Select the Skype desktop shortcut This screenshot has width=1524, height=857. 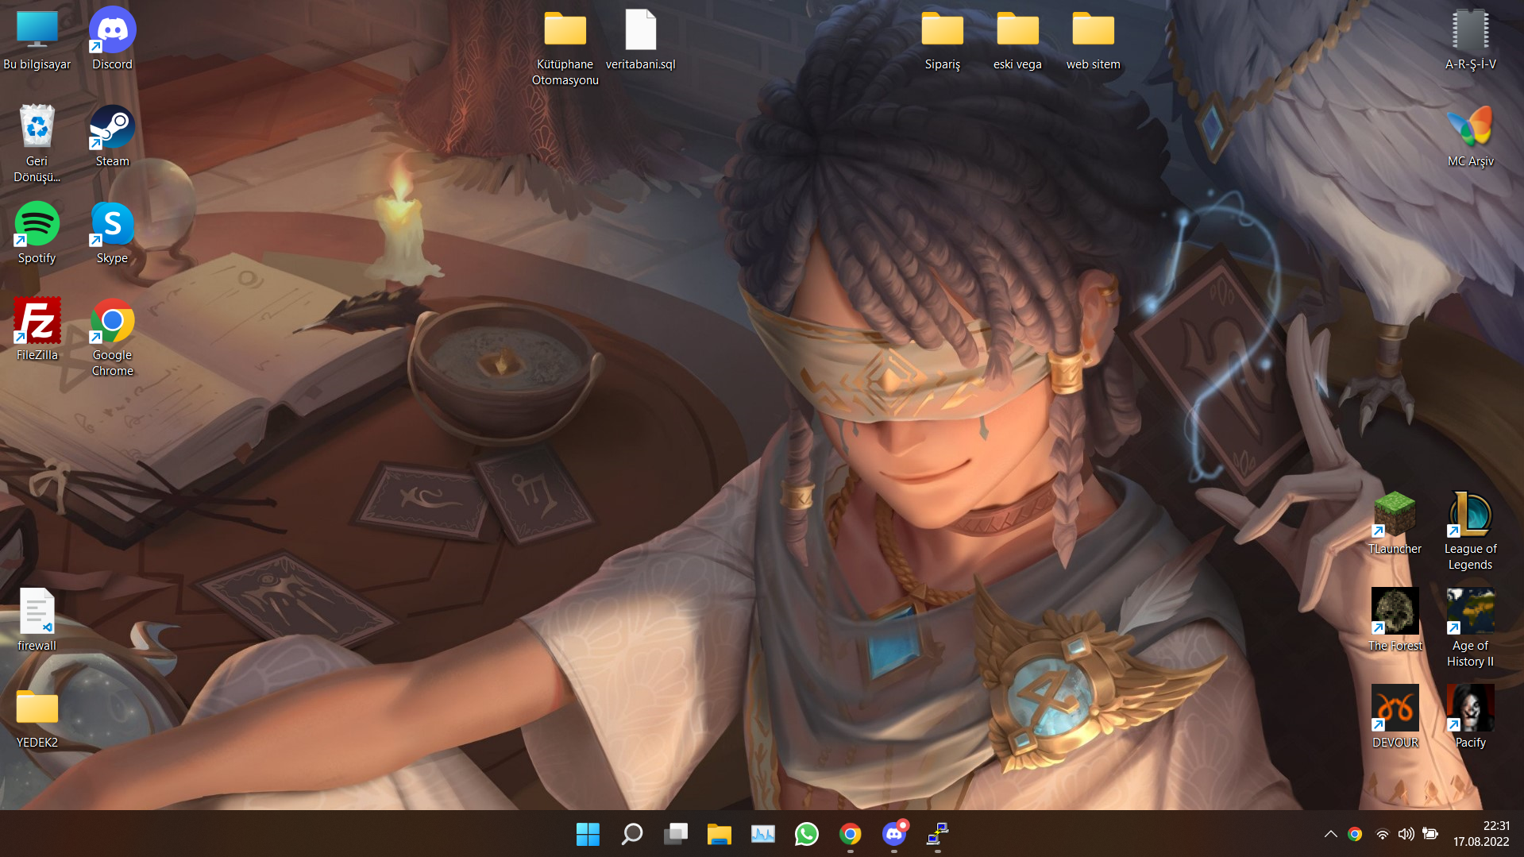point(112,234)
